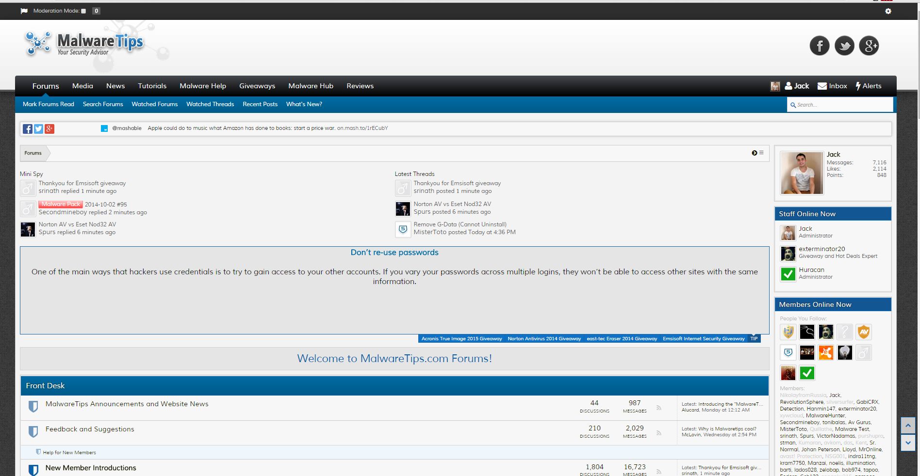Click the small Facebook share icon
920x476 pixels.
pos(28,128)
